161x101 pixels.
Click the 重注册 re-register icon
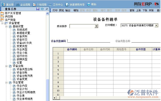[x=4, y=4]
